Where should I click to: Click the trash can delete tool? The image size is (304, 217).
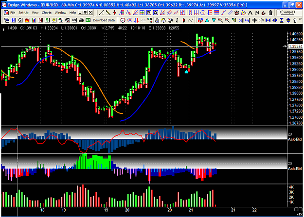270,13
